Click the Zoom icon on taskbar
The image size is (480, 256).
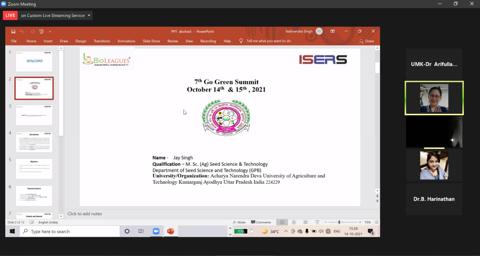[x=156, y=231]
